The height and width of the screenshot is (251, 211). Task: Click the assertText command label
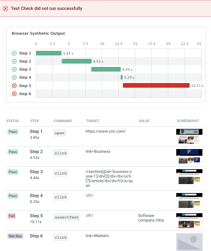pyautogui.click(x=67, y=217)
